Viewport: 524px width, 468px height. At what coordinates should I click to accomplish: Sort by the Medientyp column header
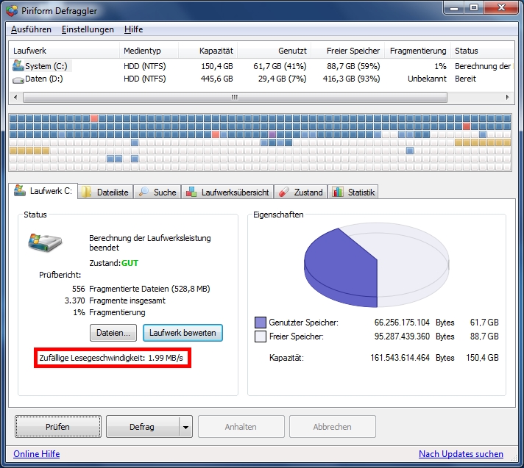click(x=149, y=51)
